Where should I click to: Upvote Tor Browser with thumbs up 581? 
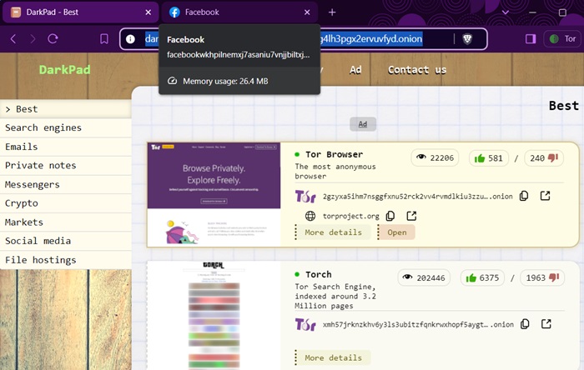tap(488, 158)
